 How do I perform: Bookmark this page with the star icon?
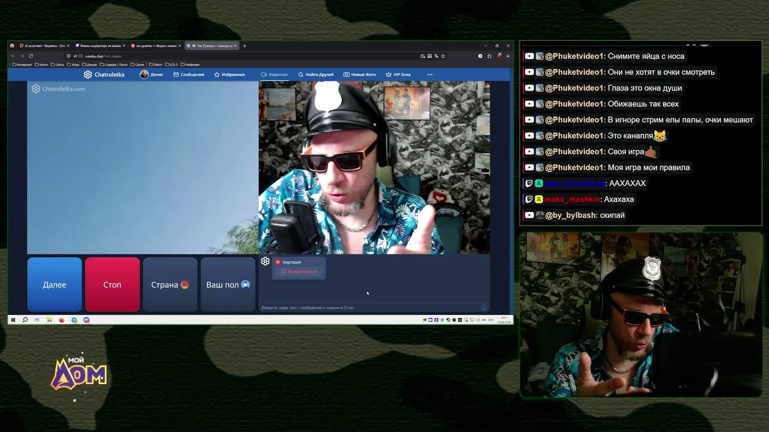click(443, 56)
